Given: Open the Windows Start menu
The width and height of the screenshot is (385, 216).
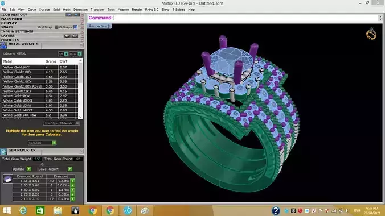Looking at the screenshot, I should tap(7, 211).
